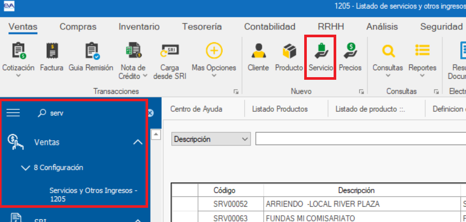This screenshot has width=466, height=222.
Task: Create a new Factura
Action: 51,52
